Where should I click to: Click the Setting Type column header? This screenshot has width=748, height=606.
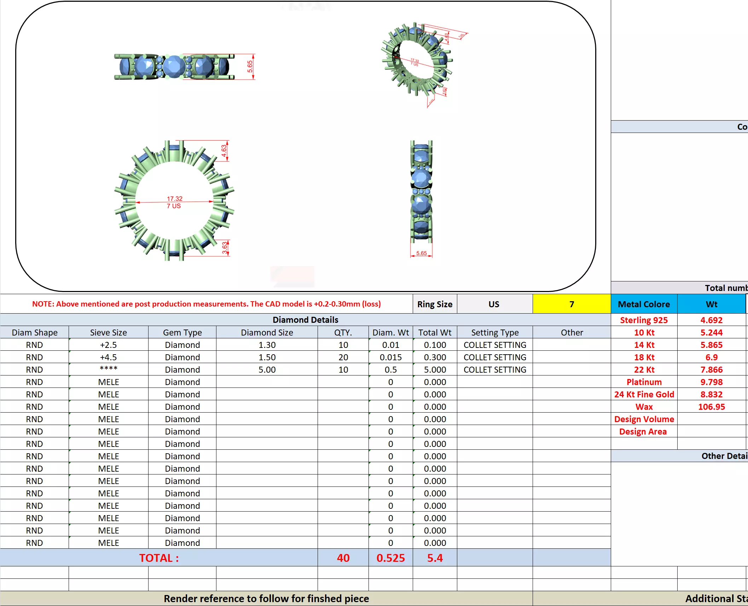point(494,332)
